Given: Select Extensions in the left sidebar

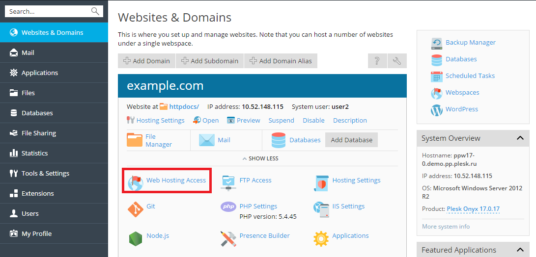Looking at the screenshot, I should (x=38, y=193).
